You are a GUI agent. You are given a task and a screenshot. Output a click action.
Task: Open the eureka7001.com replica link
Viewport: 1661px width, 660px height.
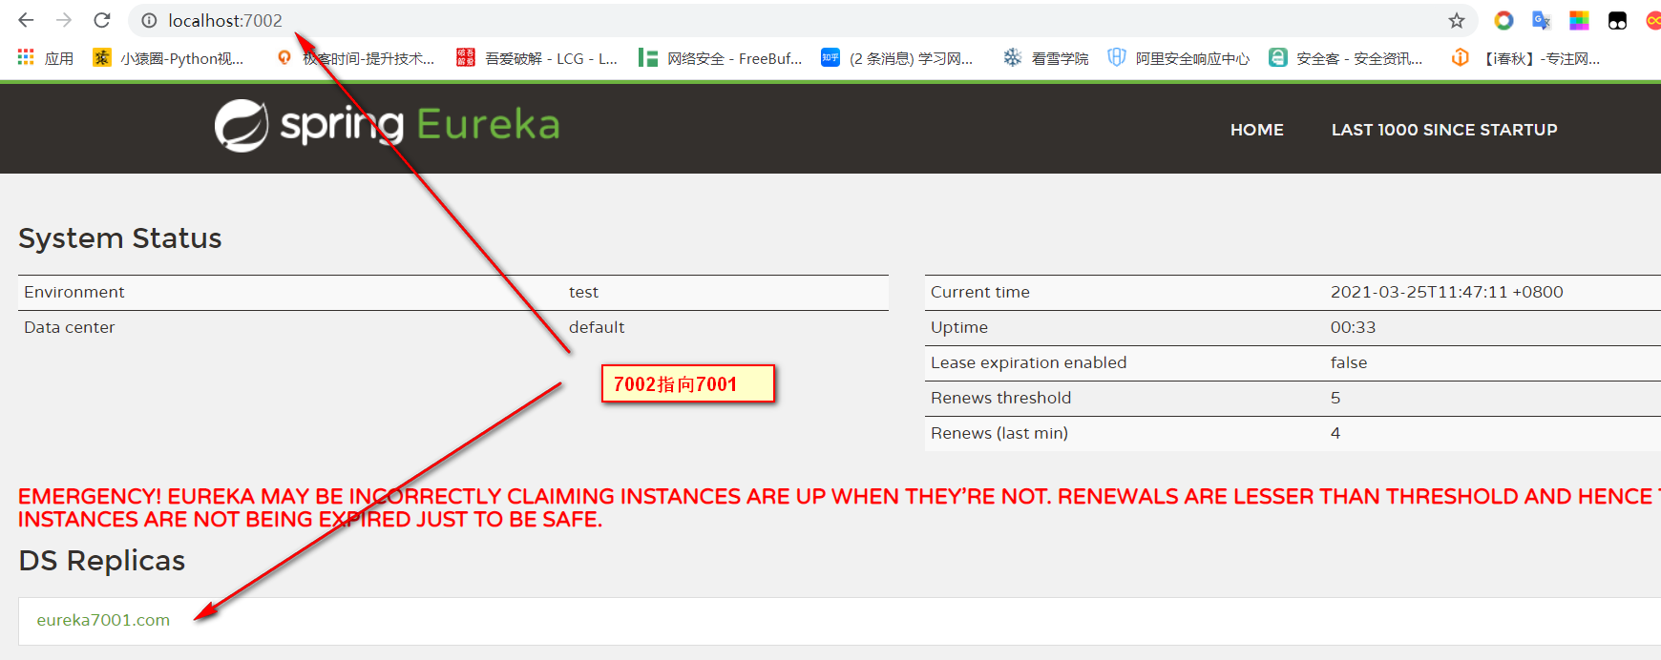[103, 620]
